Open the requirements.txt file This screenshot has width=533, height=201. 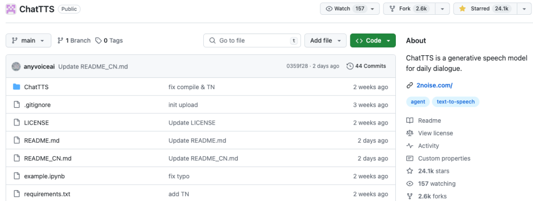point(47,194)
